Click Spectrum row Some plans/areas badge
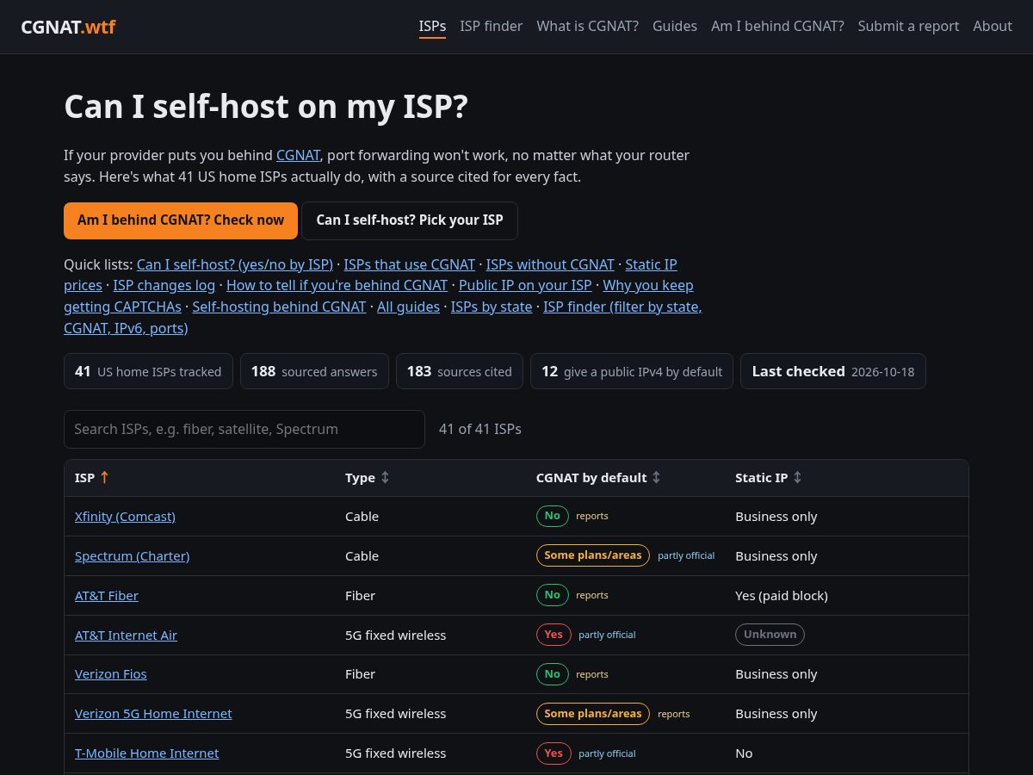1033x775 pixels. [593, 556]
